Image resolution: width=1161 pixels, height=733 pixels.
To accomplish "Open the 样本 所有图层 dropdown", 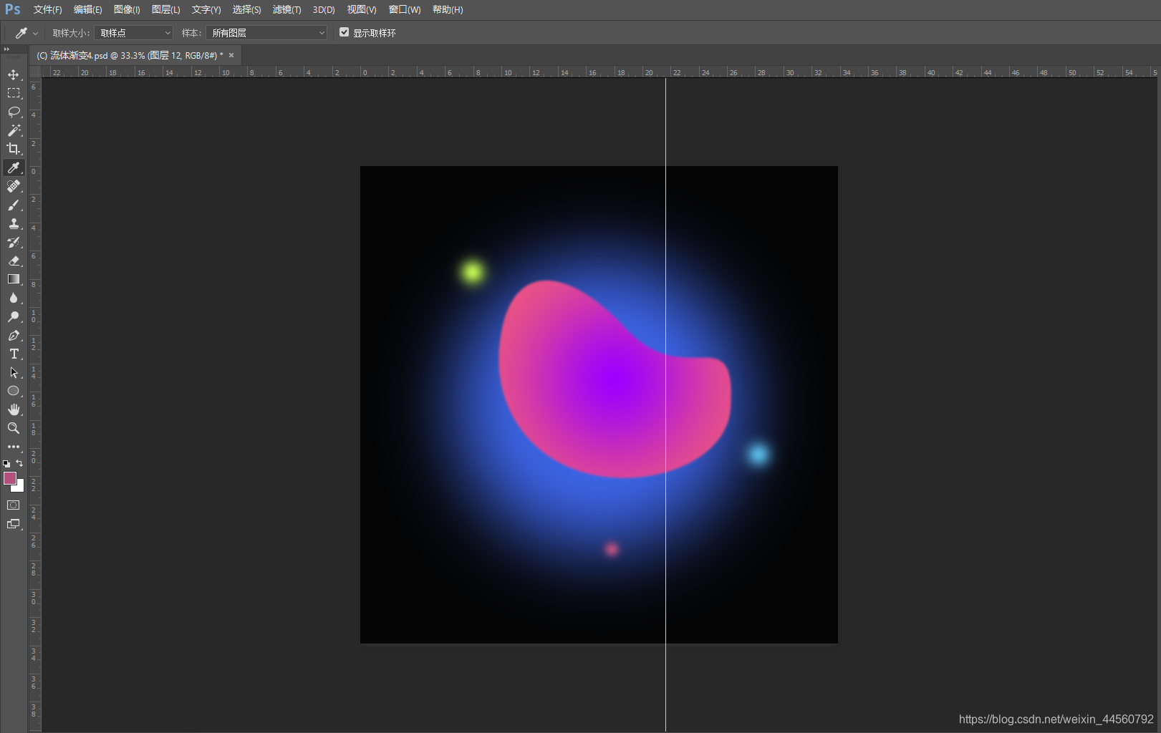I will (266, 33).
